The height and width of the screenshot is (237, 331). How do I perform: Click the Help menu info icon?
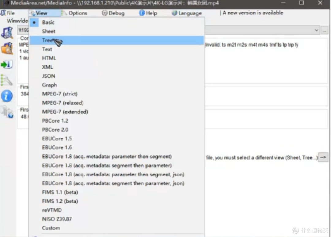pos(142,13)
